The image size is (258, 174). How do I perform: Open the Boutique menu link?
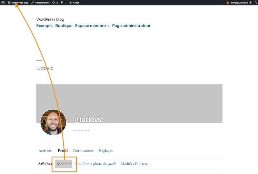click(64, 26)
